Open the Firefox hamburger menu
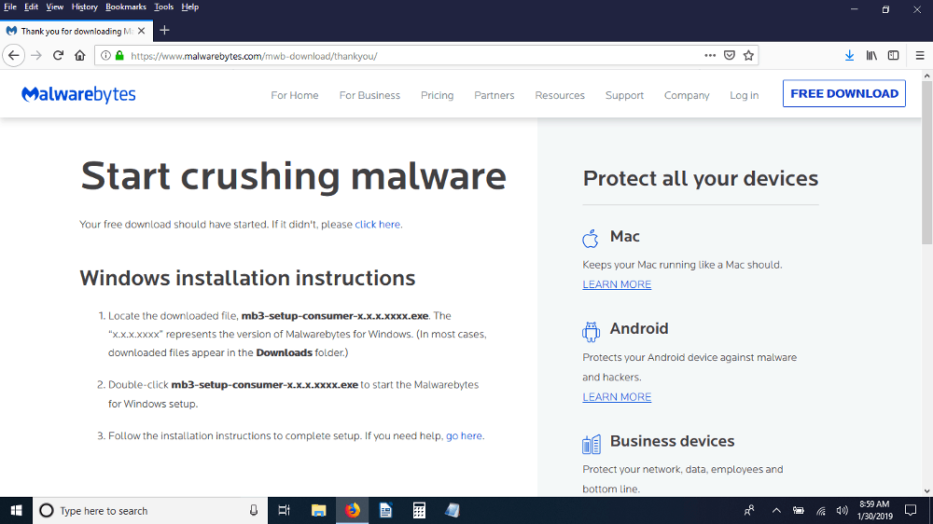The height and width of the screenshot is (524, 933). coord(920,56)
